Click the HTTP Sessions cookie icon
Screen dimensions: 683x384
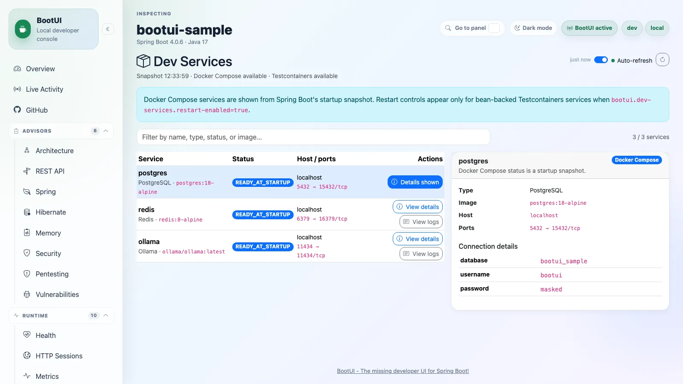[27, 355]
